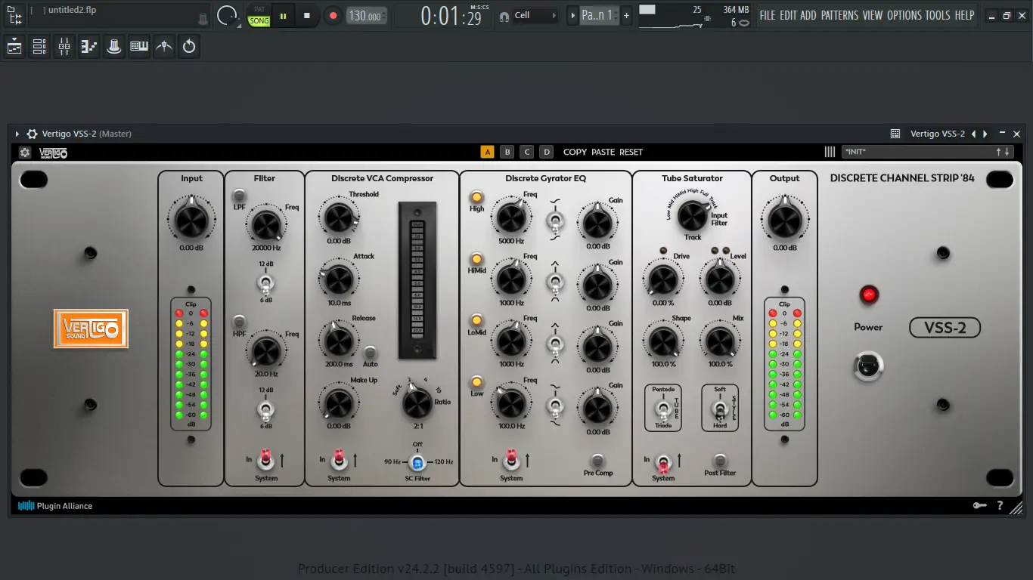
Task: Click RESET in the plugin toolbar
Action: click(631, 152)
